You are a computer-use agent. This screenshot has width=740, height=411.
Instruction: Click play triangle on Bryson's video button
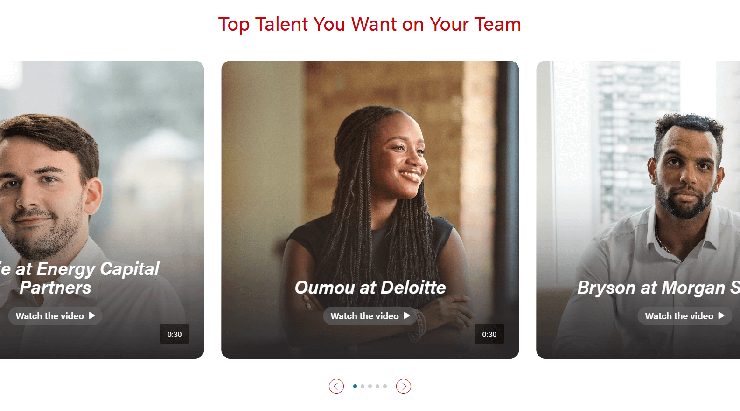click(721, 316)
